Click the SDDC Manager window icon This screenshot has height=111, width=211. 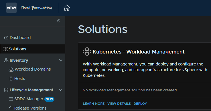11,99
